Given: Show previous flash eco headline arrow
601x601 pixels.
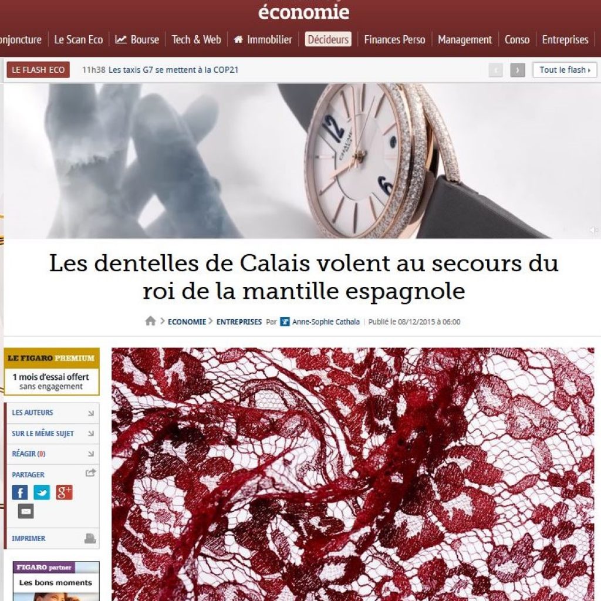Looking at the screenshot, I should (x=495, y=70).
